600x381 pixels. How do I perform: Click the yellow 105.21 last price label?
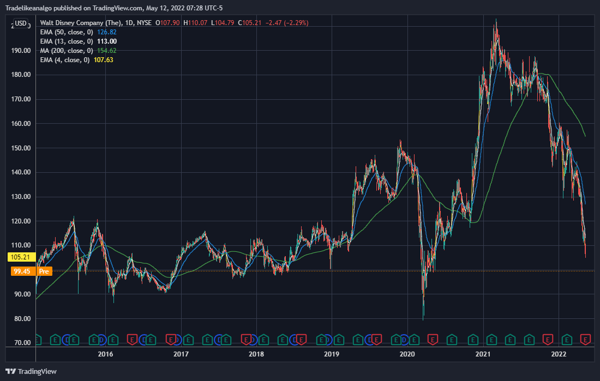click(21, 257)
